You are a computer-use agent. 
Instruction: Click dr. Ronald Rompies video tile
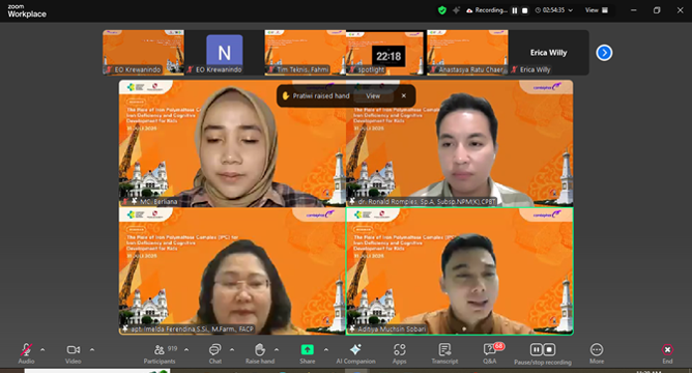pyautogui.click(x=459, y=143)
